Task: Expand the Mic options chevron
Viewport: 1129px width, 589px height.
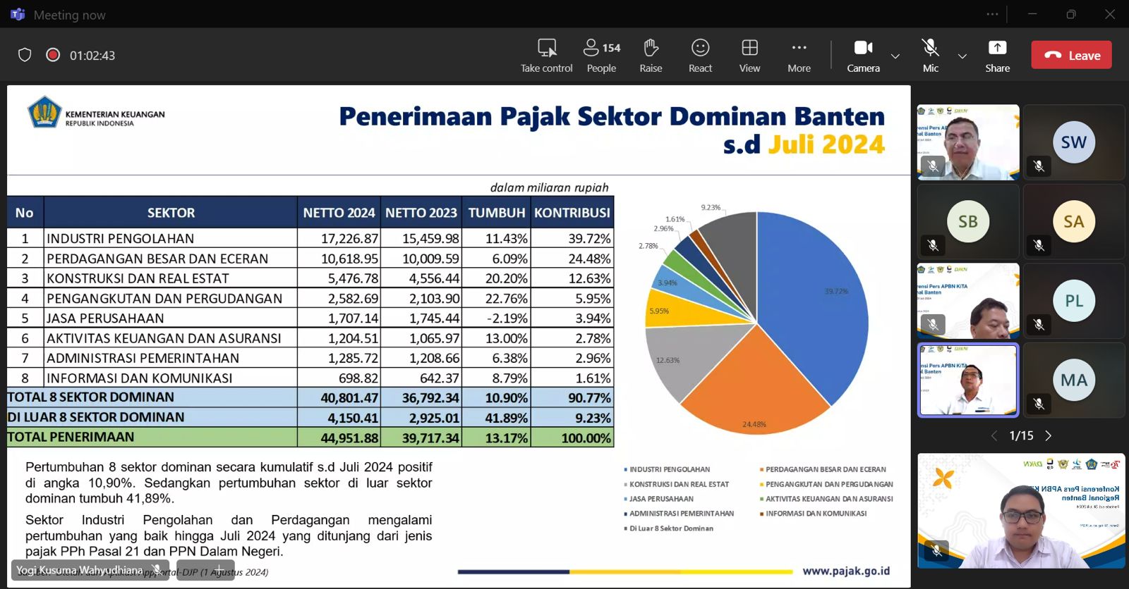Action: [x=962, y=56]
